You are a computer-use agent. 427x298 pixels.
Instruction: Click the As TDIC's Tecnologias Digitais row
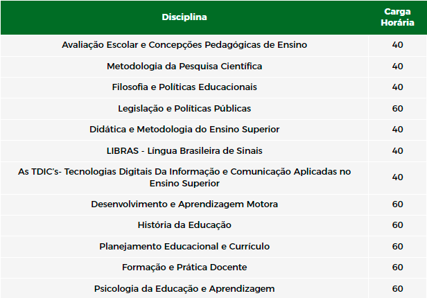pyautogui.click(x=214, y=178)
